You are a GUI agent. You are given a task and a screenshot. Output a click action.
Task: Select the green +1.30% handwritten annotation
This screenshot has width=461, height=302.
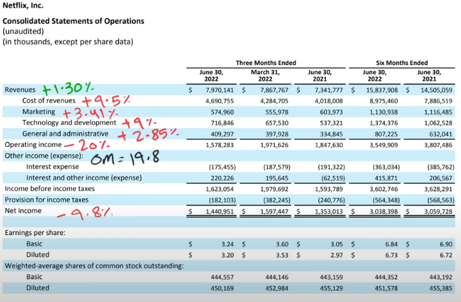[68, 88]
